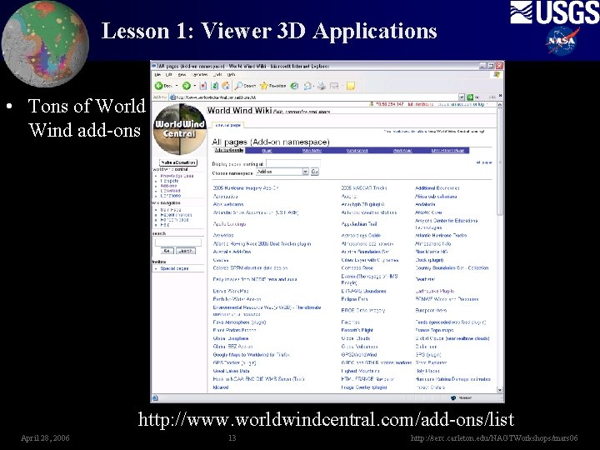This screenshot has height=450, width=600.
Task: Open the Favorites star toolbar button
Action: (x=272, y=86)
